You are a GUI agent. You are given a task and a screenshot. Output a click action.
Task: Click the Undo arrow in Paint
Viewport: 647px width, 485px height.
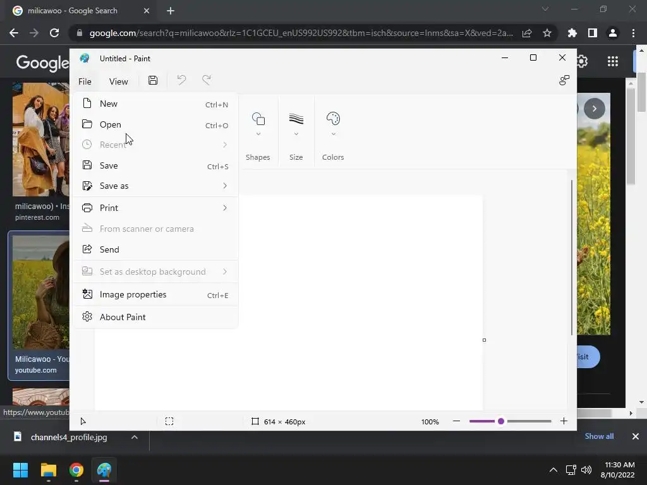point(181,80)
